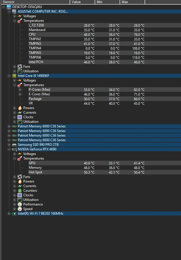Collapse the Intel Core i9 14900KF node

[9, 76]
